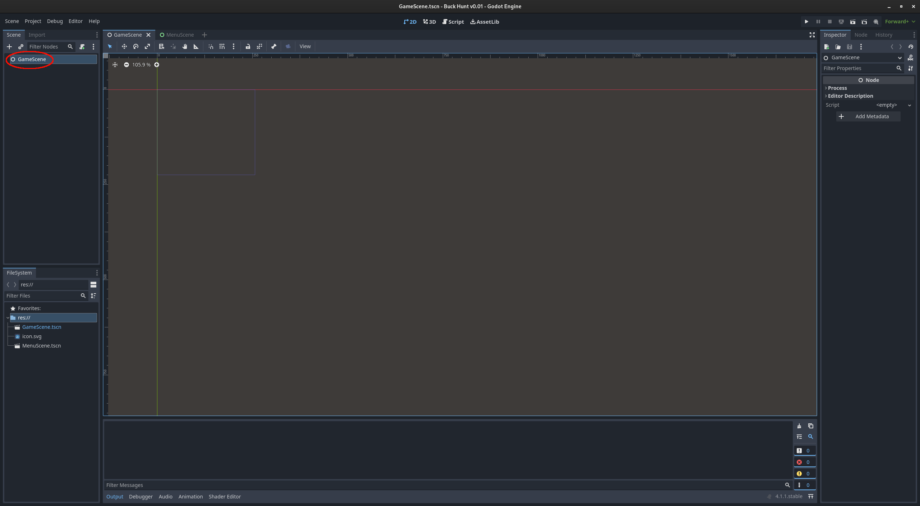Image resolution: width=920 pixels, height=506 pixels.
Task: Select the GameScene root node in tree
Action: 54,59
